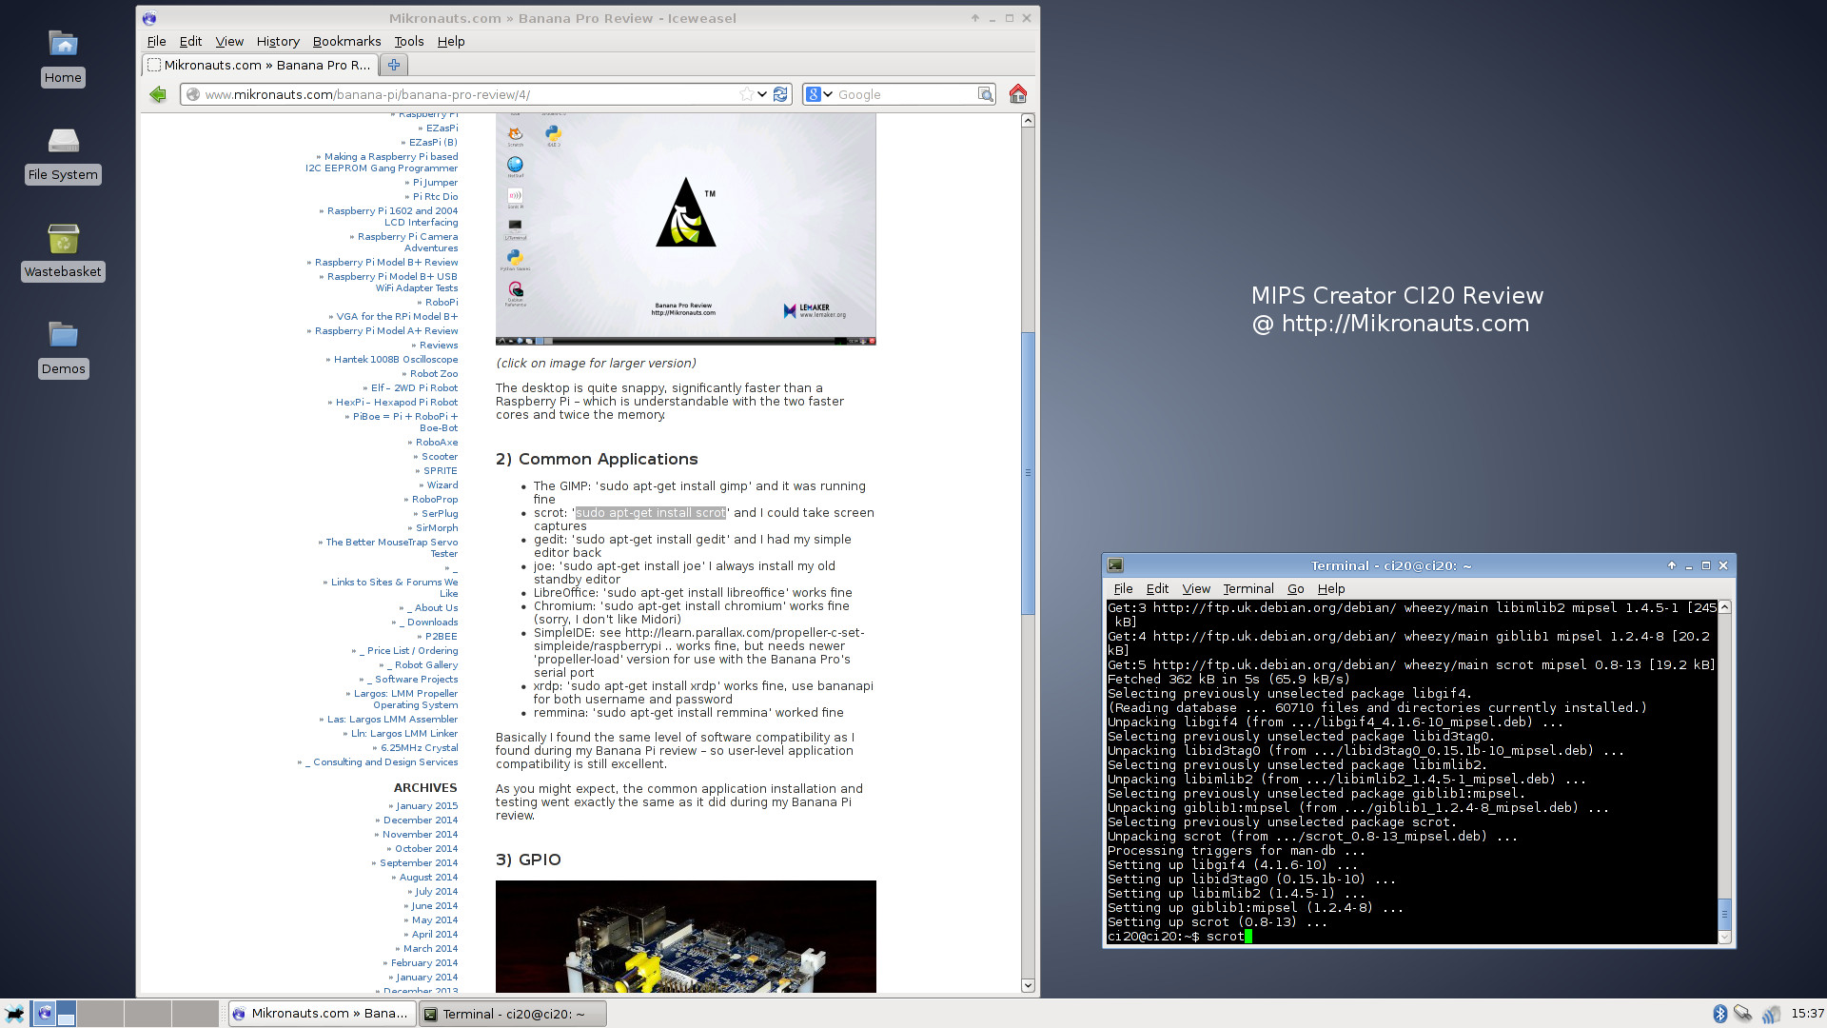Open the Bookmarks menu

346,41
